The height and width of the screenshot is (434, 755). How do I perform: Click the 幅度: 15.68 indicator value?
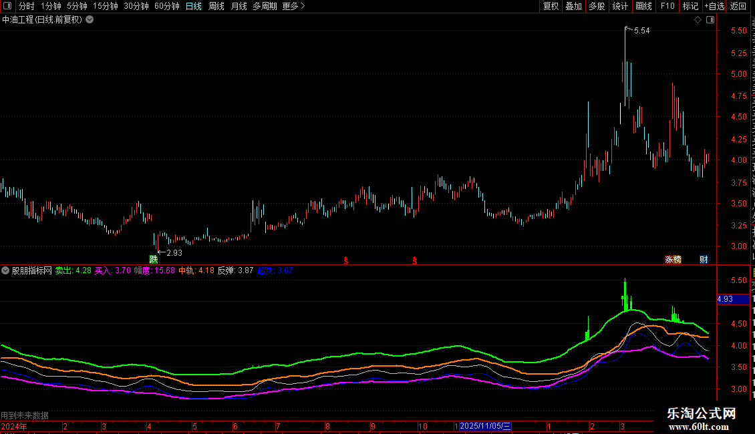click(x=154, y=271)
